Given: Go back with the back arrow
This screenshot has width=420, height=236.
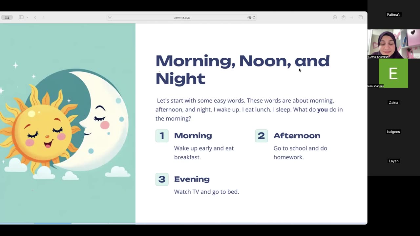Looking at the screenshot, I should pyautogui.click(x=35, y=17).
